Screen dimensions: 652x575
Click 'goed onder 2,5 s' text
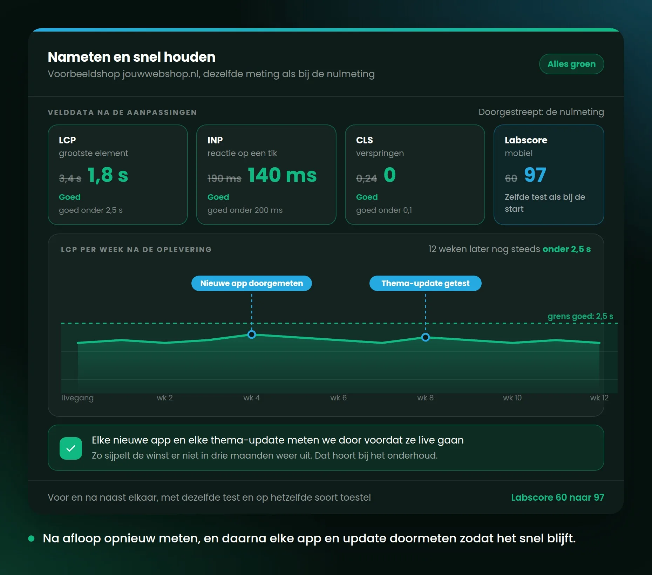pos(91,210)
